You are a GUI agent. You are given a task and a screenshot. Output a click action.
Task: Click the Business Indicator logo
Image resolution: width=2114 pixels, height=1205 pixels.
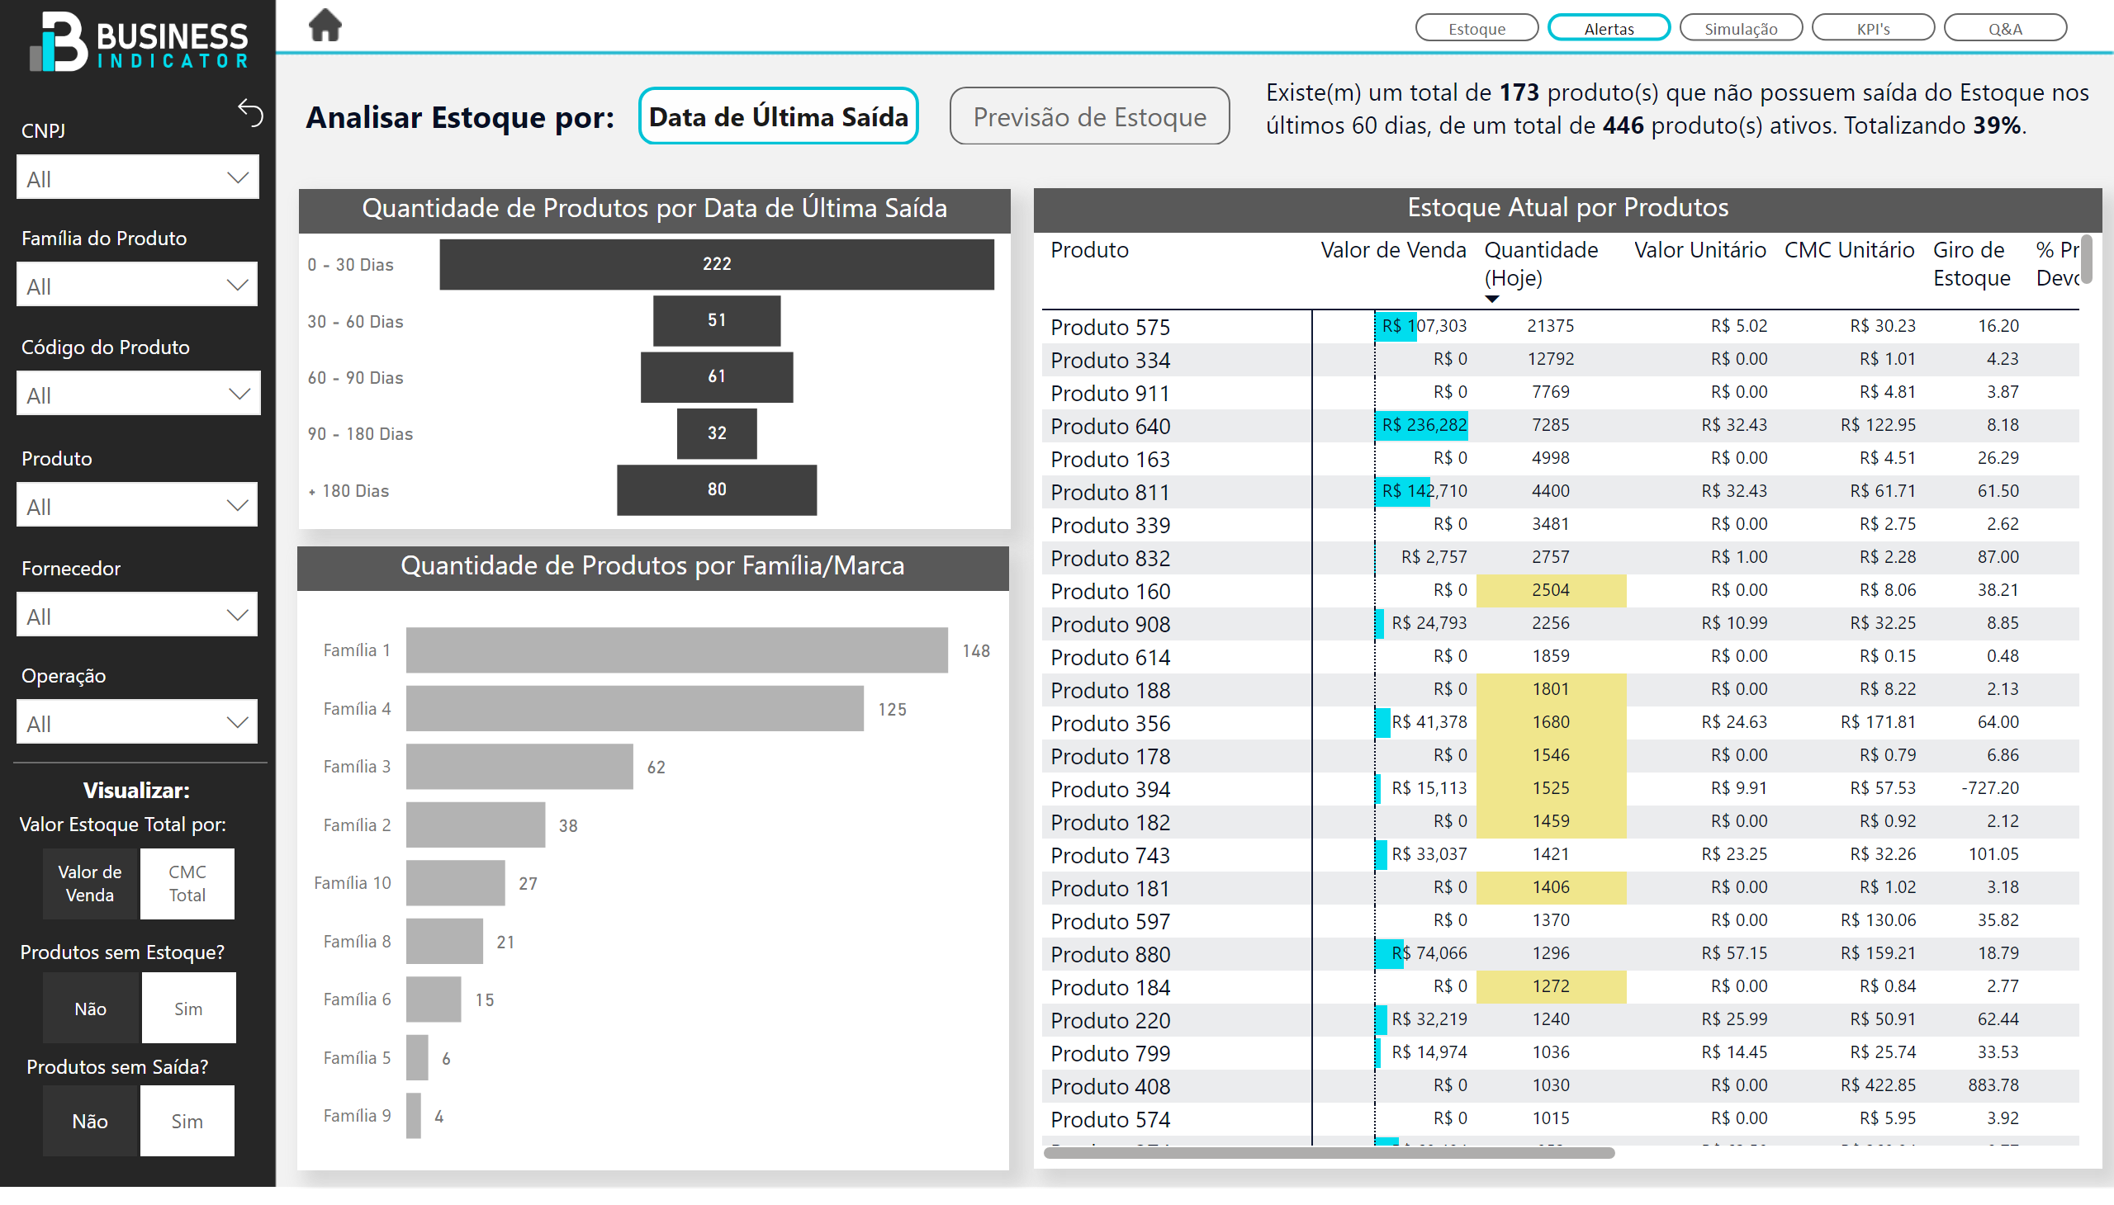point(138,41)
